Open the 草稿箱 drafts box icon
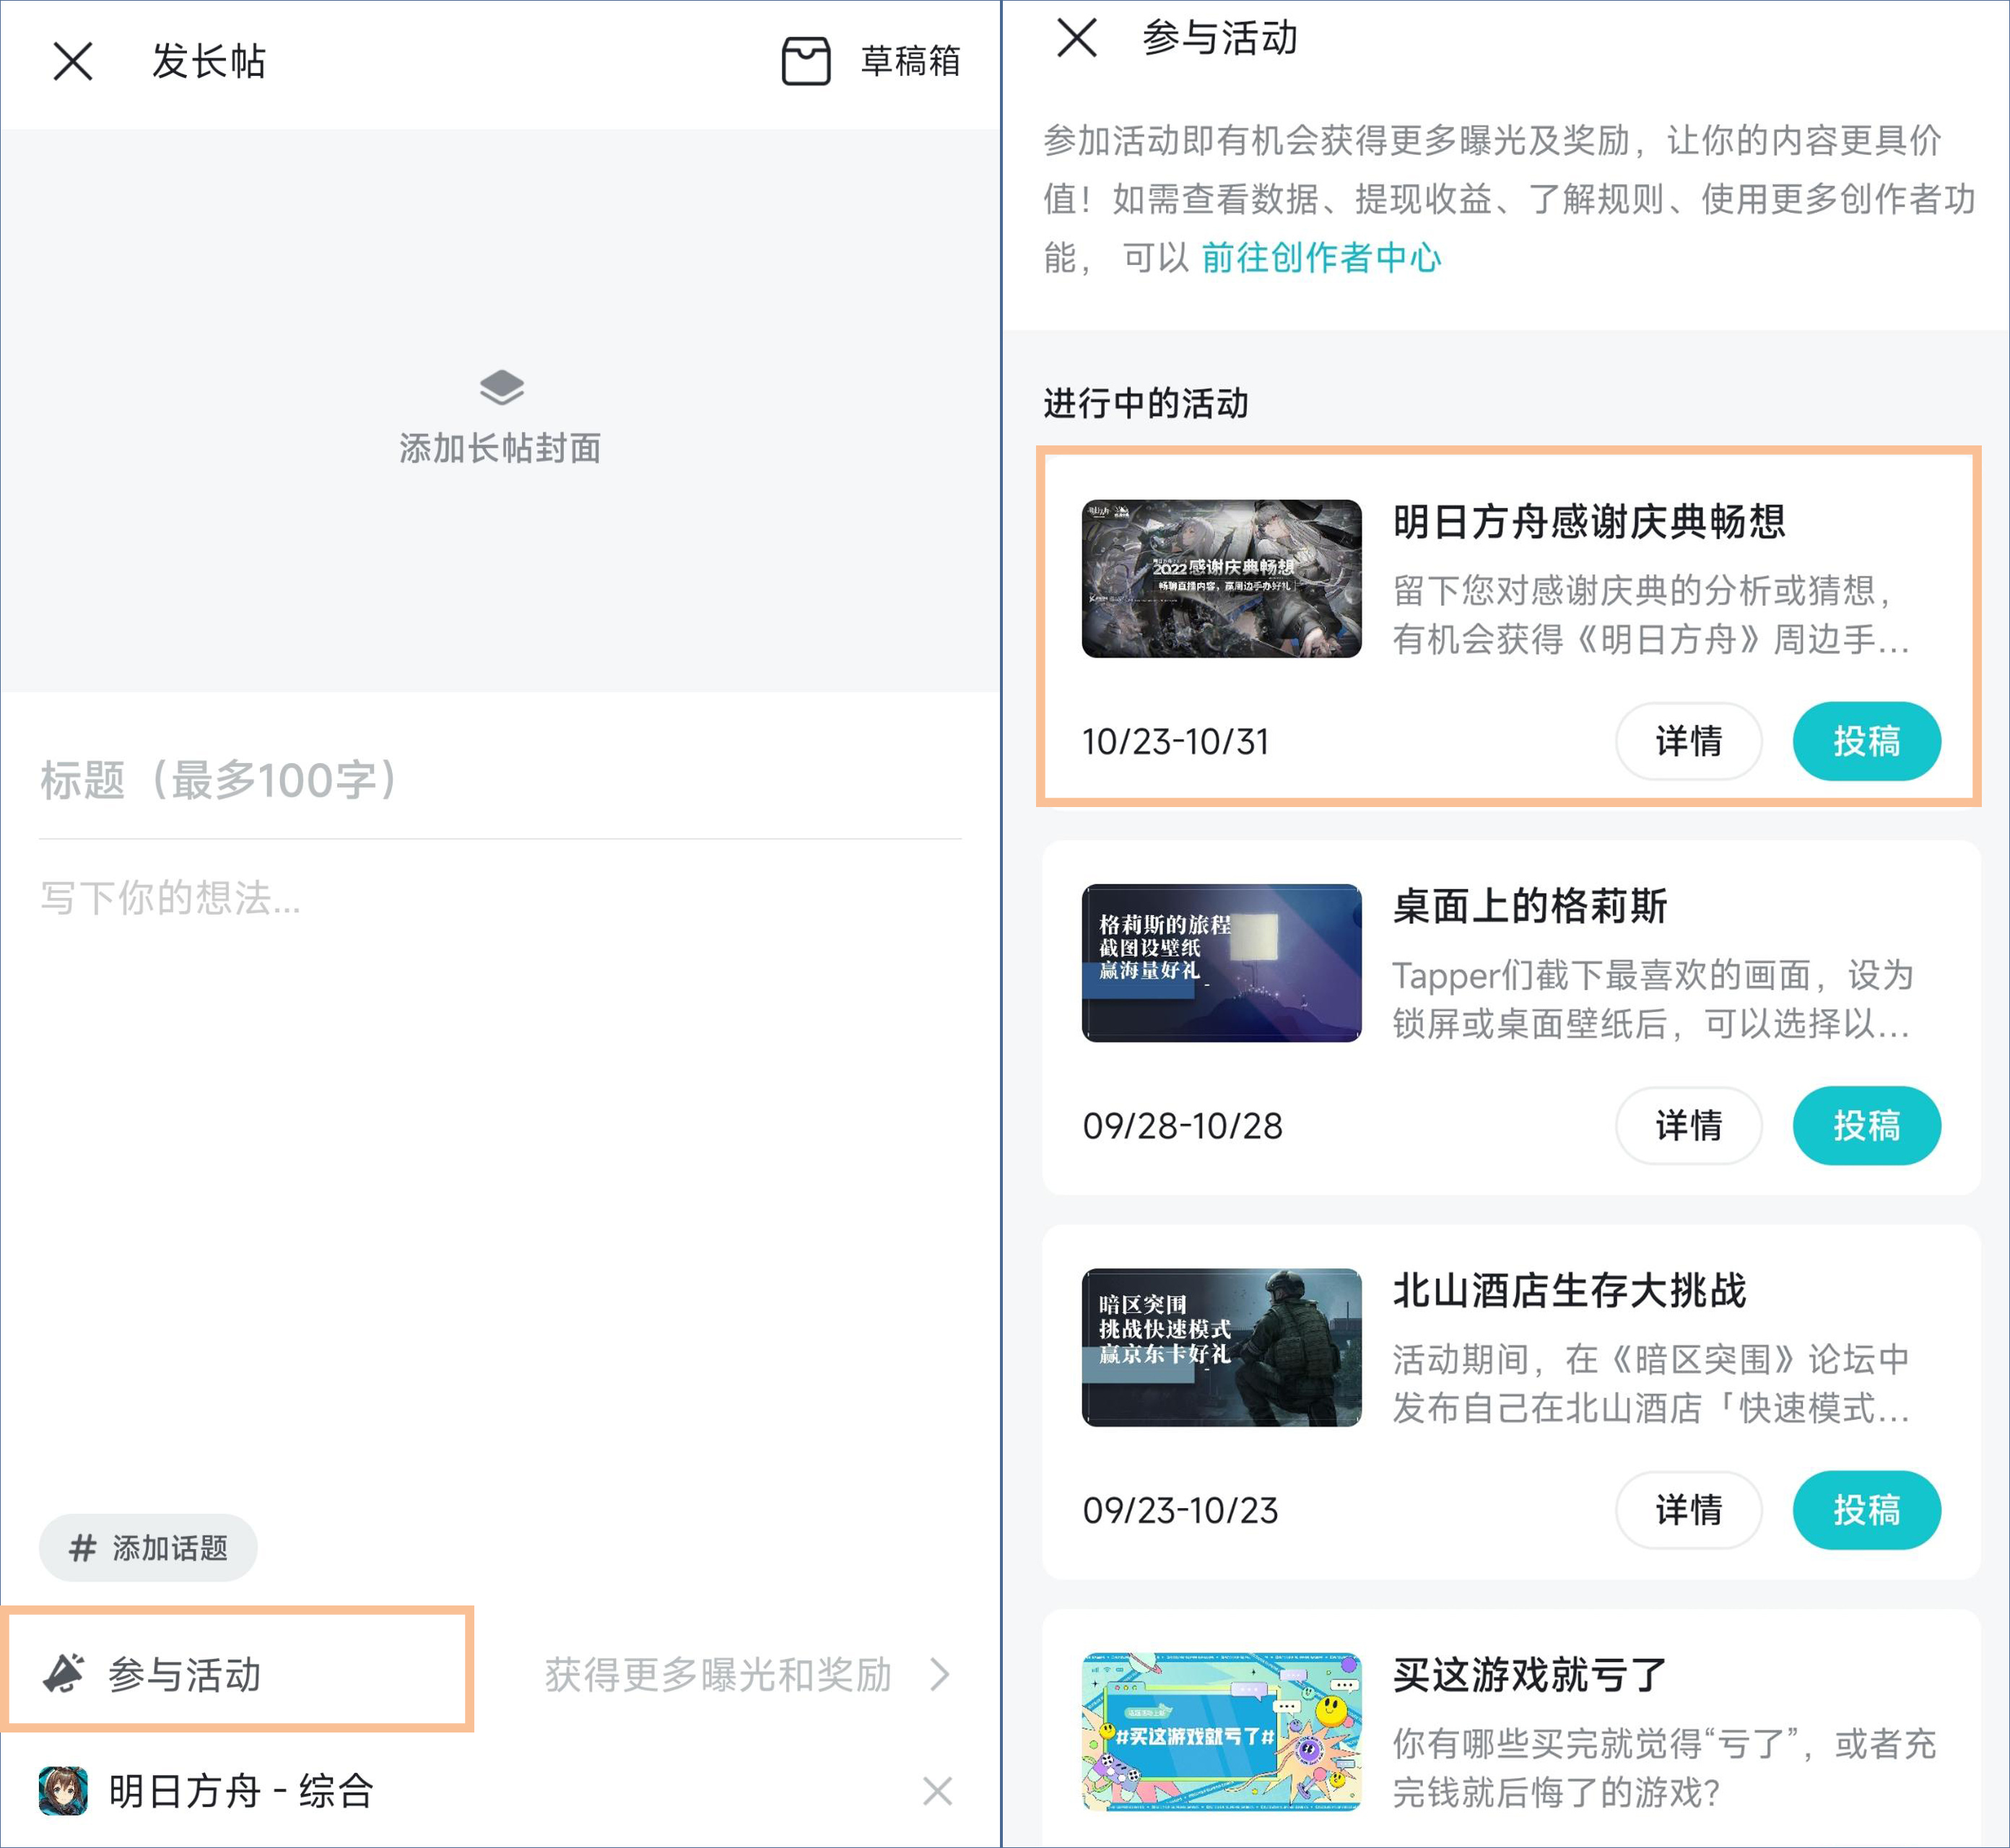Image resolution: width=2010 pixels, height=1848 pixels. [806, 61]
